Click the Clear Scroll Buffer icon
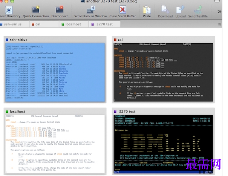228x176 pixels. [x=122, y=10]
